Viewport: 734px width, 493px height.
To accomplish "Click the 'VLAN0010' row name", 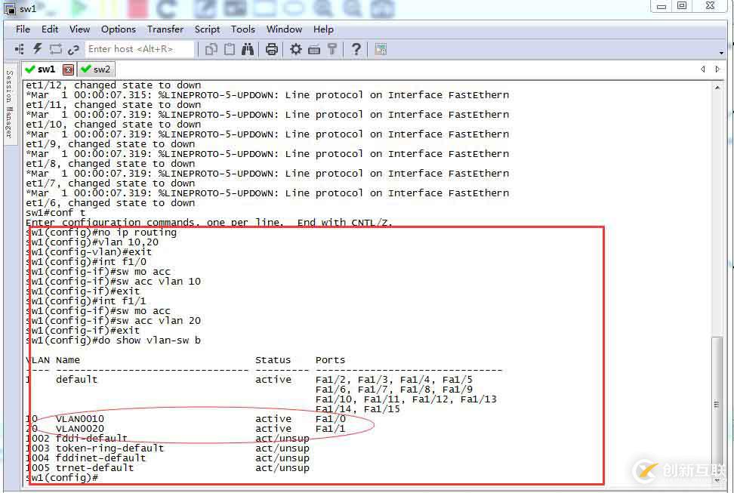I will [x=80, y=419].
